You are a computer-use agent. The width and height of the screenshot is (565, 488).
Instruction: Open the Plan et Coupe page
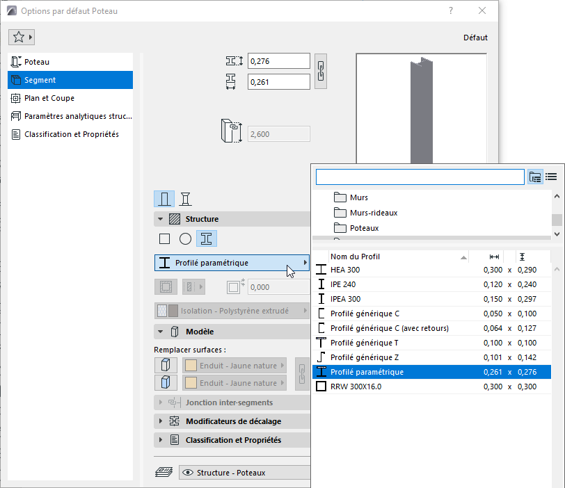click(x=70, y=98)
